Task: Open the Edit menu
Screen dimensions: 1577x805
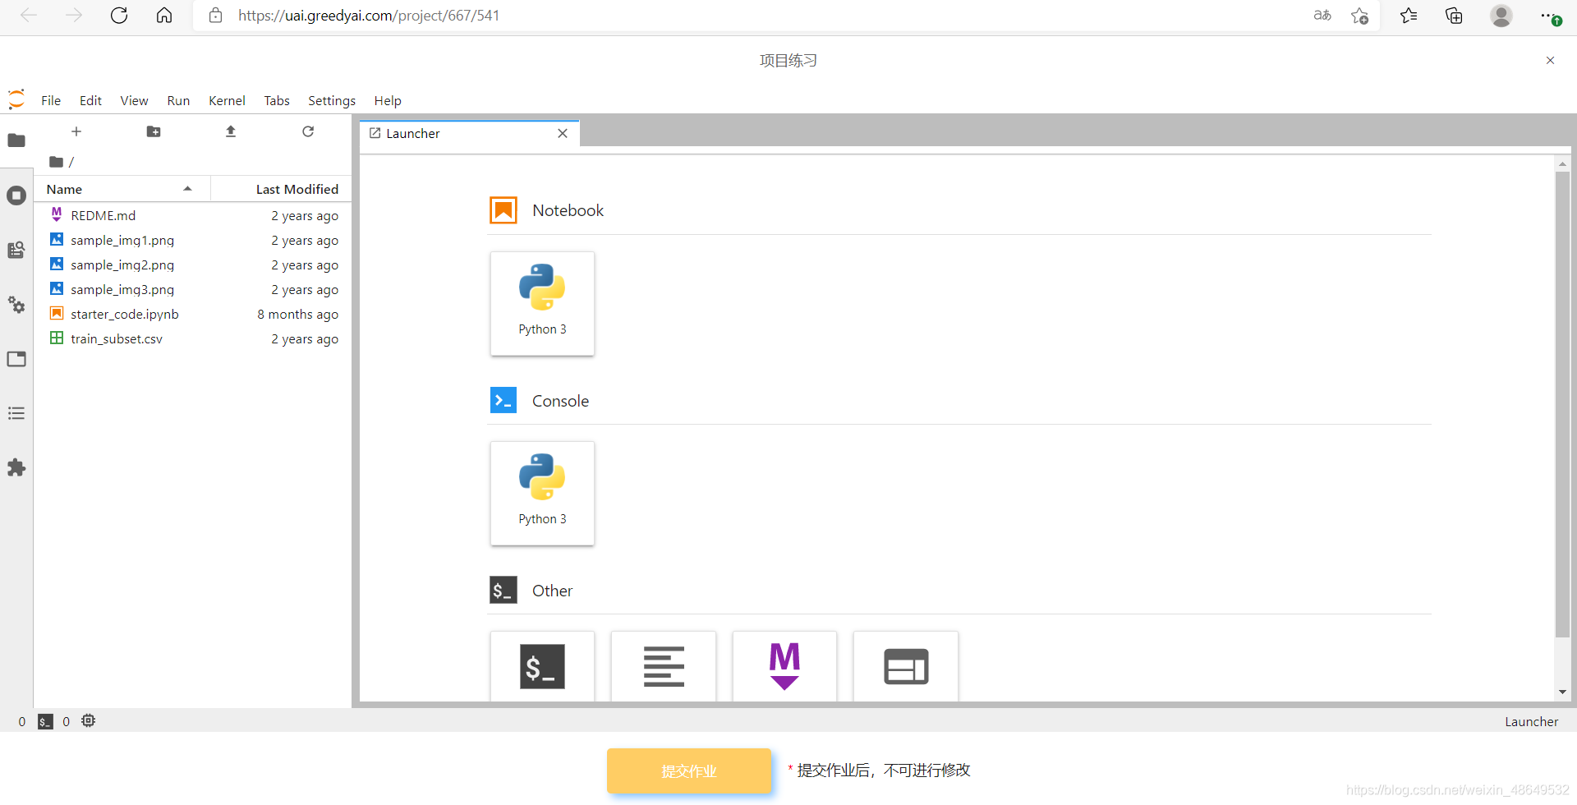Action: point(90,100)
